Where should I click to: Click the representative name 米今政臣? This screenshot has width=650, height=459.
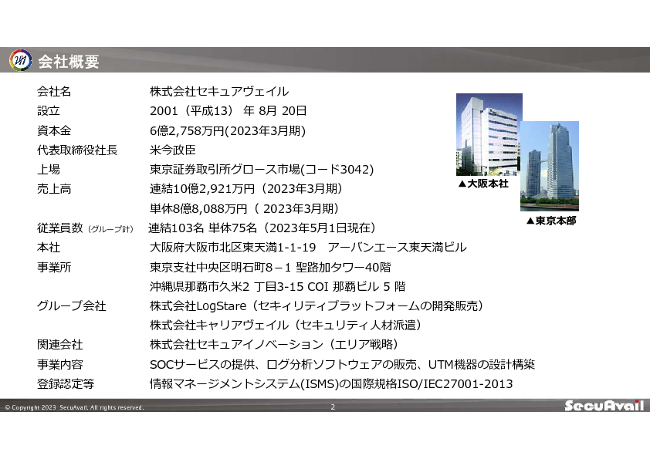pos(173,150)
